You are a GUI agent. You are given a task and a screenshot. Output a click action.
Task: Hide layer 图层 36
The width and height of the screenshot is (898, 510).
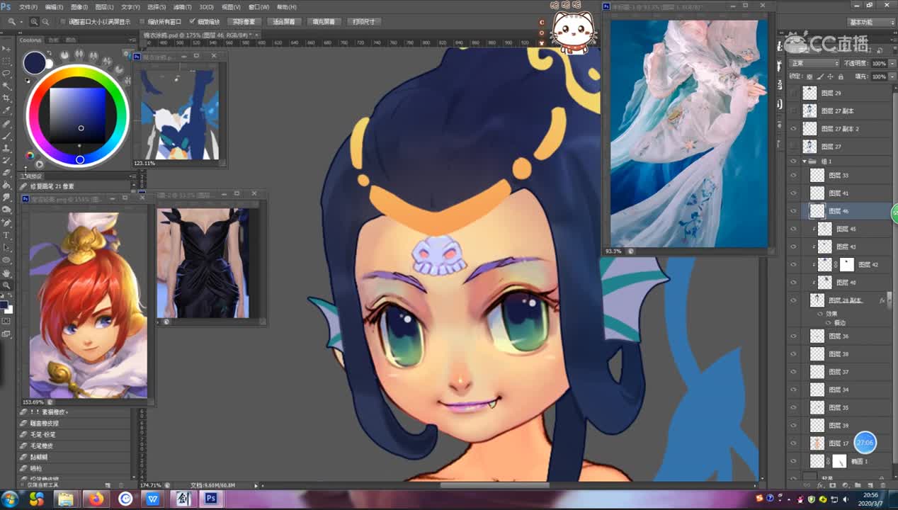(x=793, y=336)
